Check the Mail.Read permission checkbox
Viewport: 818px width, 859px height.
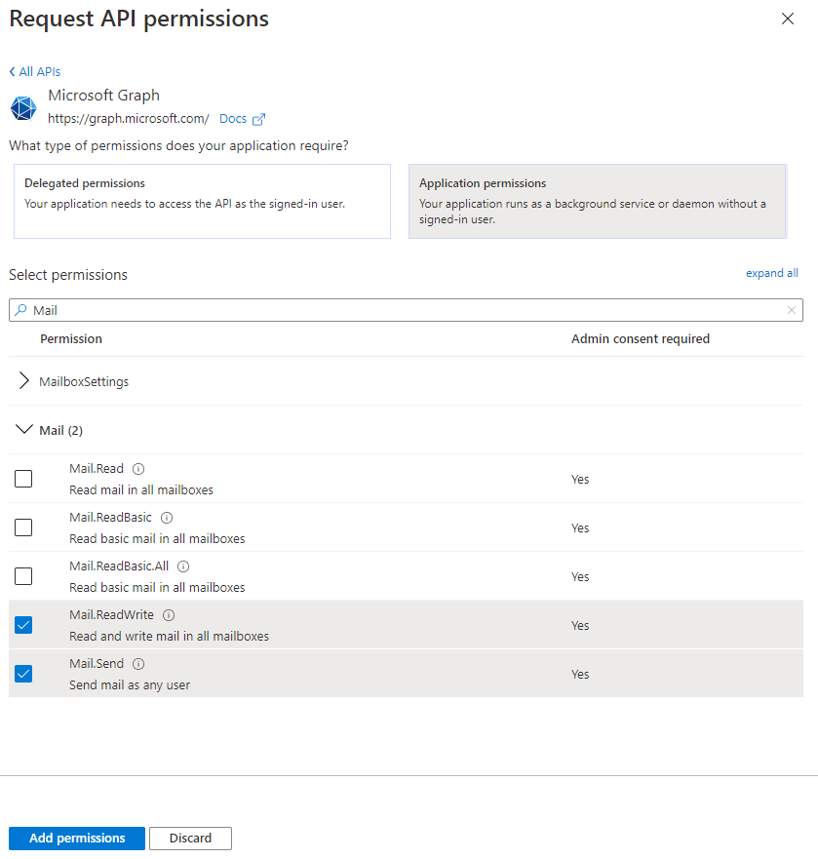pos(23,479)
